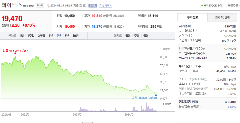Click the arrow next to 동일업종 PER
Image resolution: width=240 pixels, height=123 pixels.
pos(199,102)
